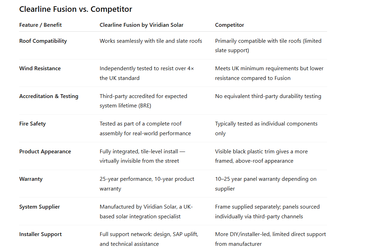Select the 'Feature / Benefit' column header

point(40,25)
